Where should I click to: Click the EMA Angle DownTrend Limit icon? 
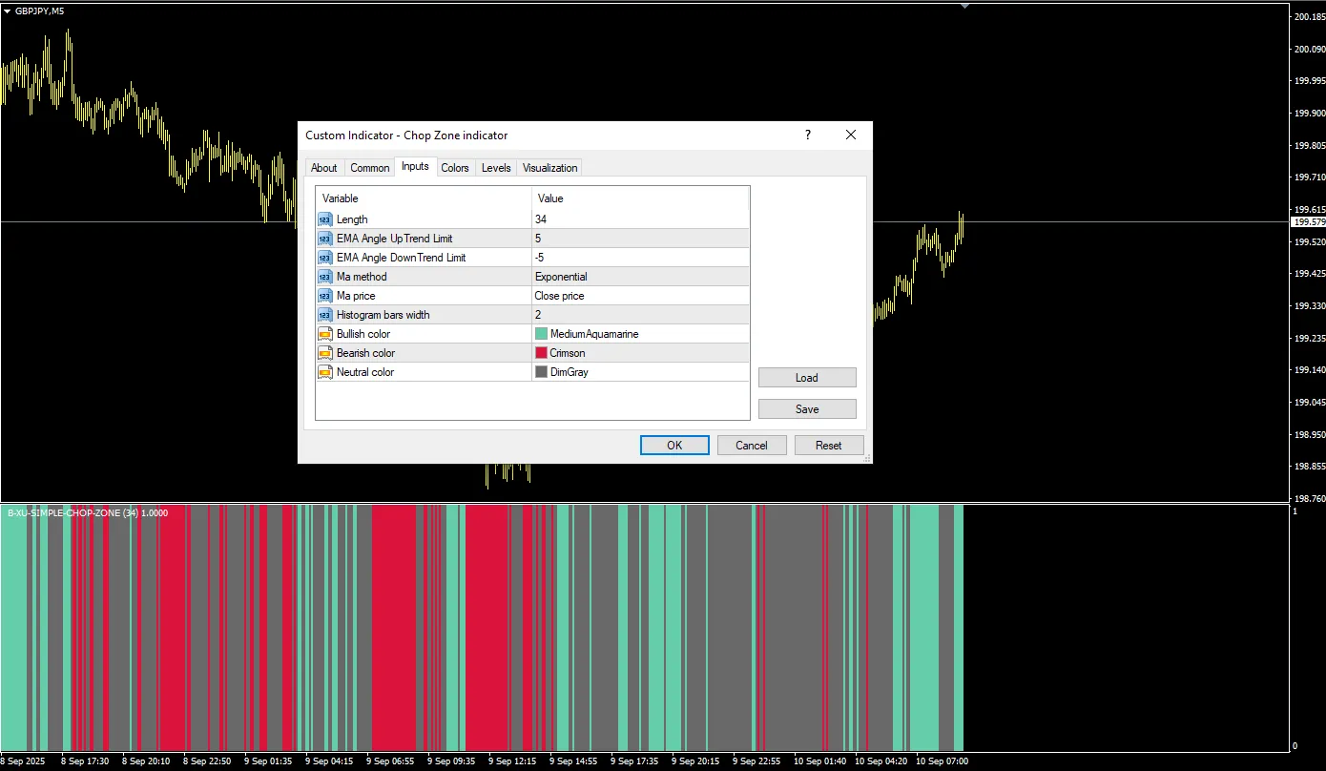pos(325,258)
